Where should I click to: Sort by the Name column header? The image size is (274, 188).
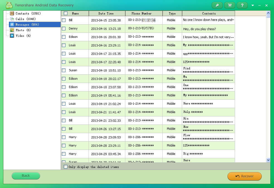coord(75,13)
